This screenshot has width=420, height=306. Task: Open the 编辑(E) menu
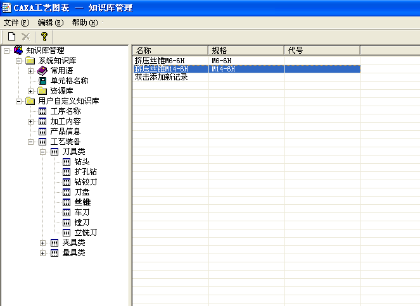tap(51, 23)
